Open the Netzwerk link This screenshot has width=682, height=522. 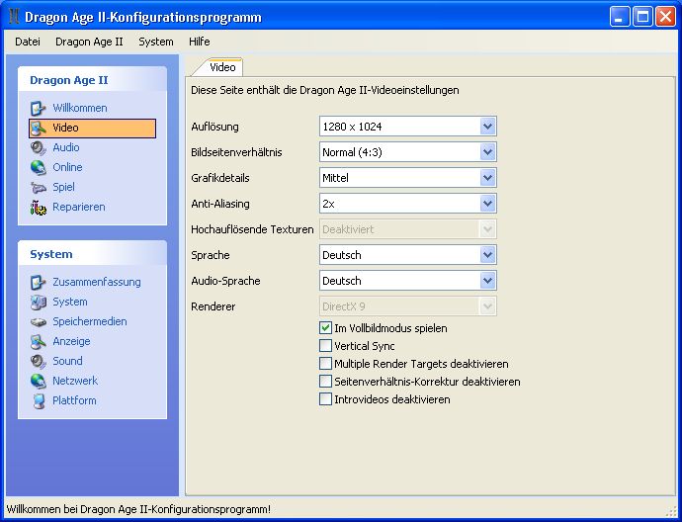75,381
